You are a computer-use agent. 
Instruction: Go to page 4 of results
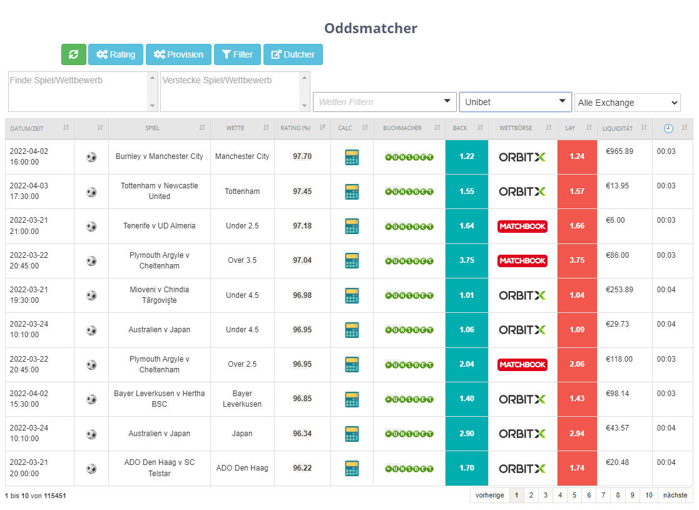click(560, 495)
